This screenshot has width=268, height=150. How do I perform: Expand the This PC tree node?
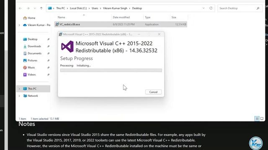(19, 89)
